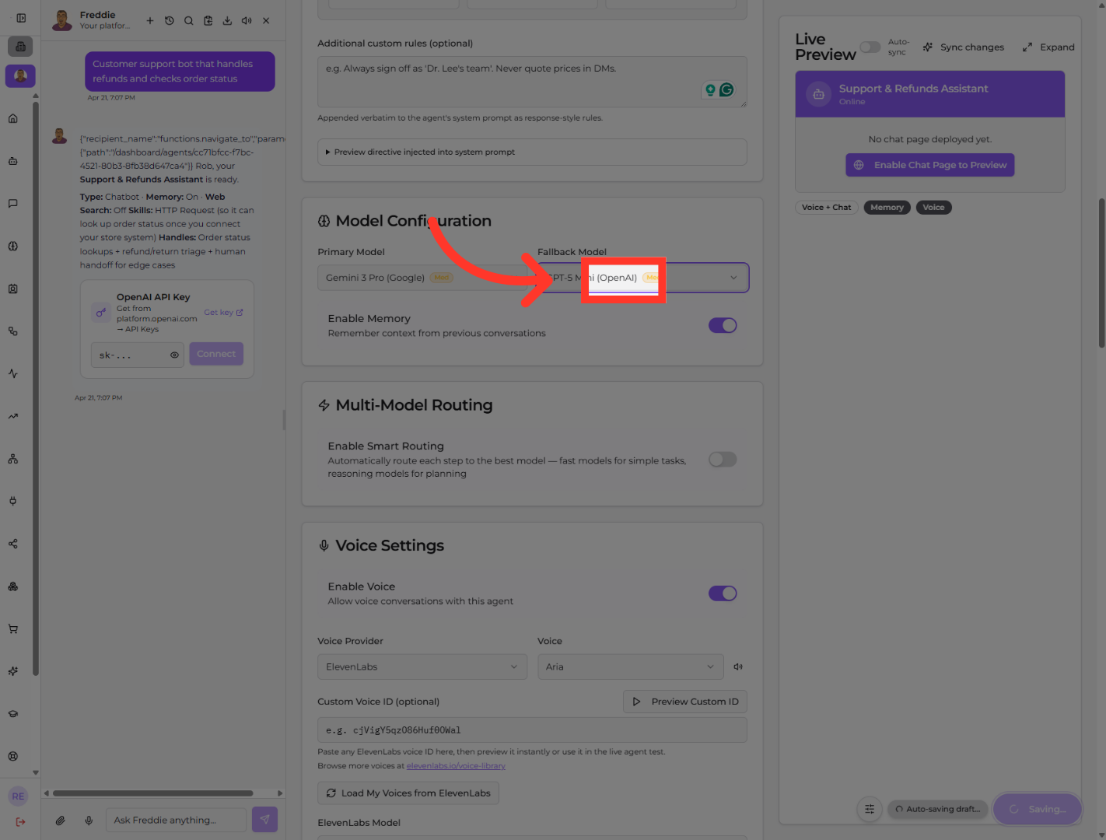
Task: Toggle Enable Voice switch
Action: click(x=723, y=593)
